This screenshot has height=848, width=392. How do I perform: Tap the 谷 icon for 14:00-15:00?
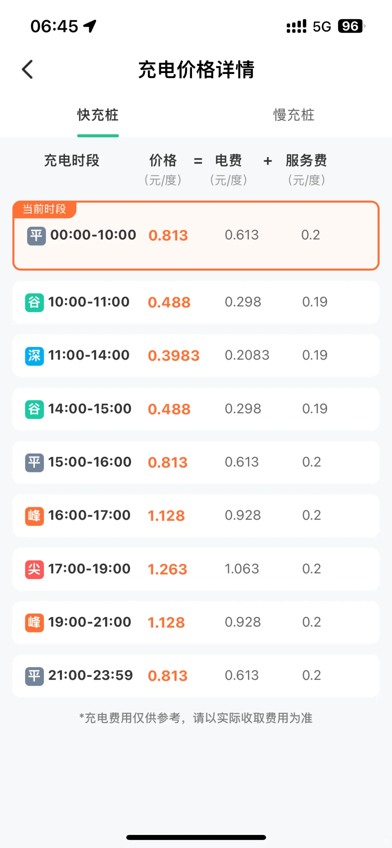[34, 409]
